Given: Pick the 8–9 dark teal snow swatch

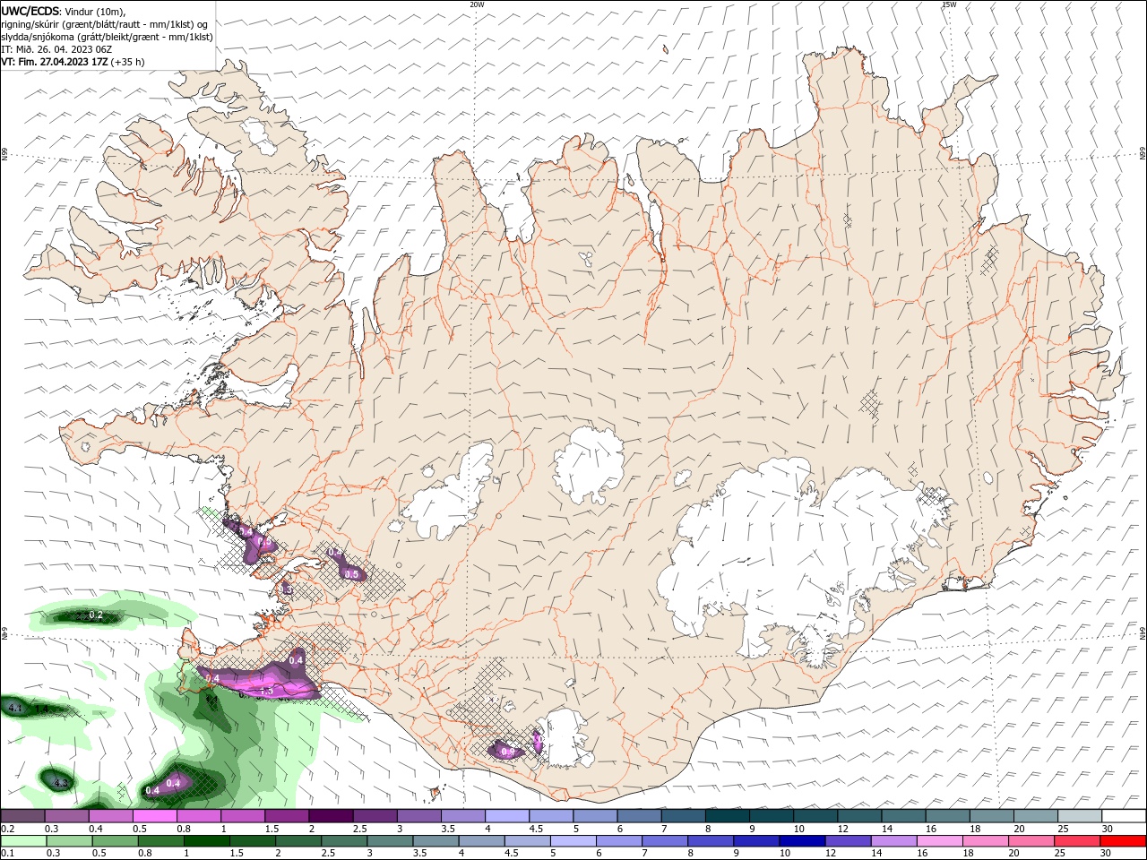Looking at the screenshot, I should (x=726, y=815).
